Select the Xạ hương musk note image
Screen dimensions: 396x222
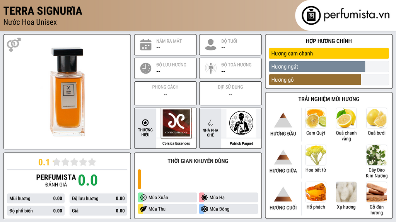pyautogui.click(x=346, y=192)
